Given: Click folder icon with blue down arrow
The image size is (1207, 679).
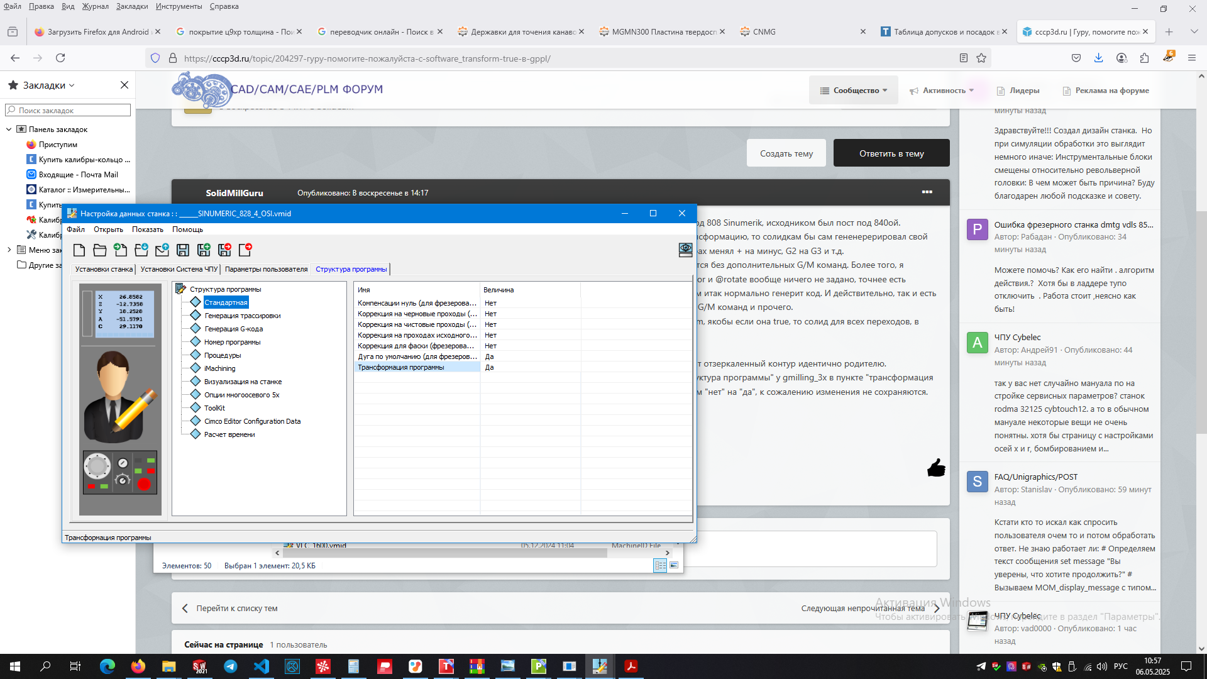Looking at the screenshot, I should [141, 250].
